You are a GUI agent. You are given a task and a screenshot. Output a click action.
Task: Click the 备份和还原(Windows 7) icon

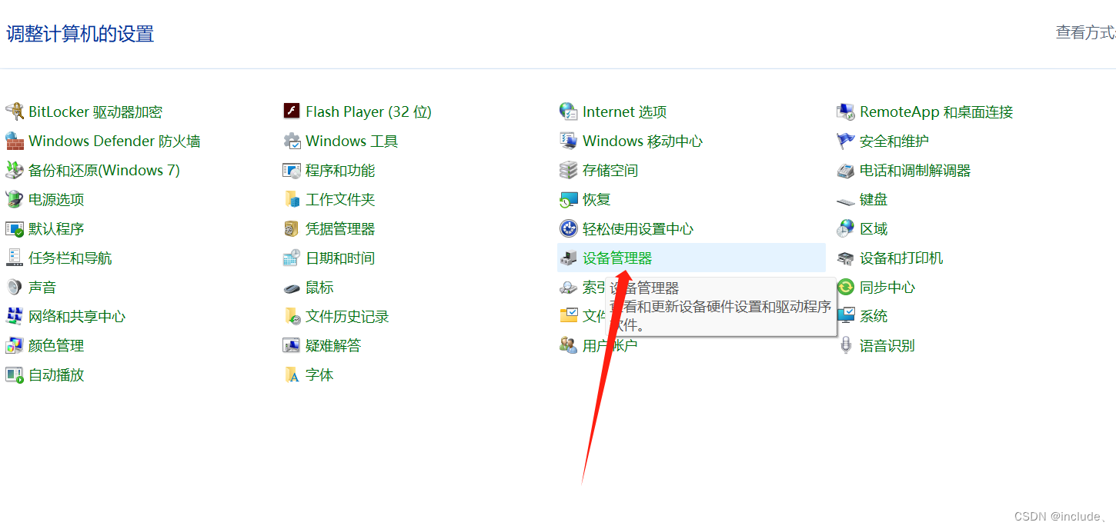pyautogui.click(x=15, y=170)
